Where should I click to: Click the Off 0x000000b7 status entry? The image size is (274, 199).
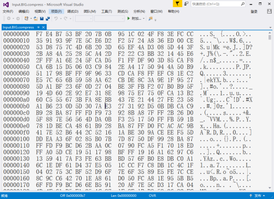click(72, 196)
